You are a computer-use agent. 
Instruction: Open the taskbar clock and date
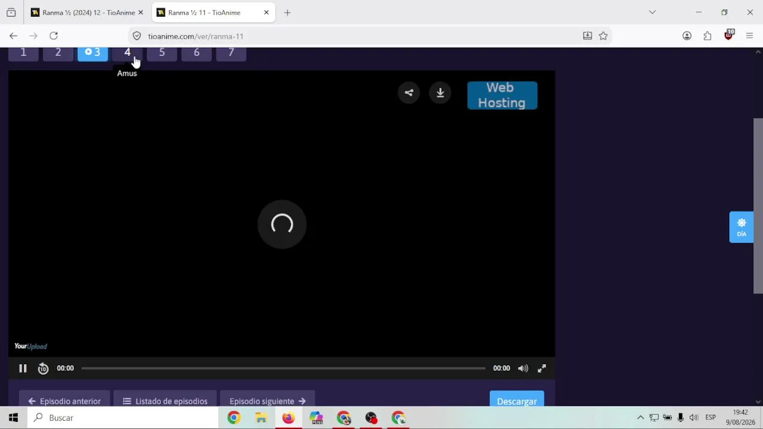tap(740, 417)
